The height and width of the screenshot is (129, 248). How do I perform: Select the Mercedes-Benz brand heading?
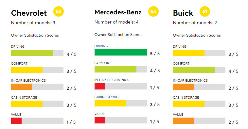pos(118,12)
